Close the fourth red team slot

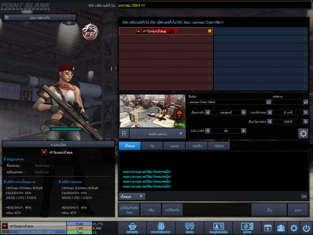(210, 55)
